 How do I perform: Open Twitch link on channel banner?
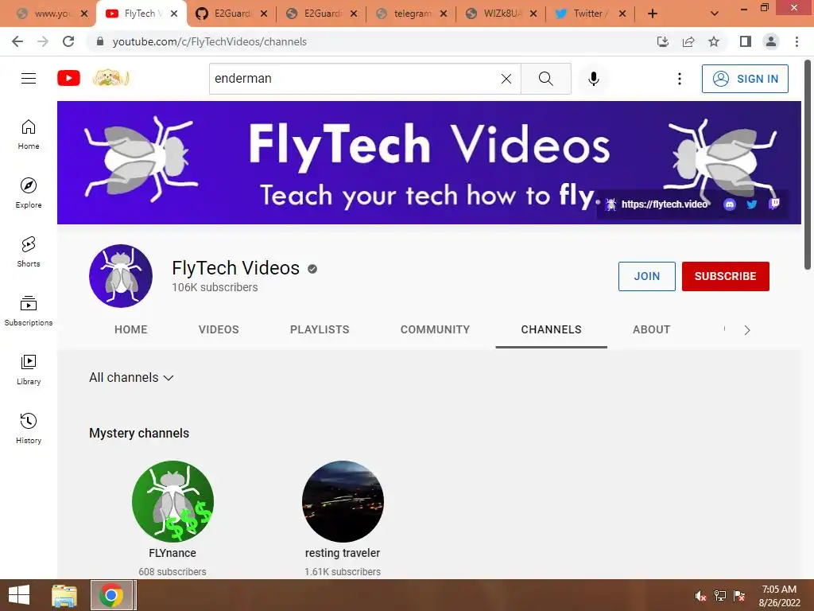pos(774,204)
